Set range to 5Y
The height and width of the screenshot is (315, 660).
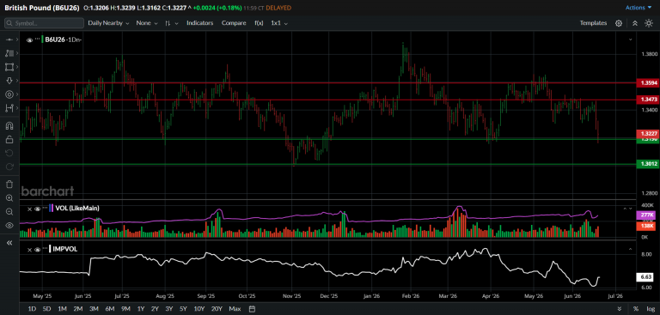tap(183, 309)
